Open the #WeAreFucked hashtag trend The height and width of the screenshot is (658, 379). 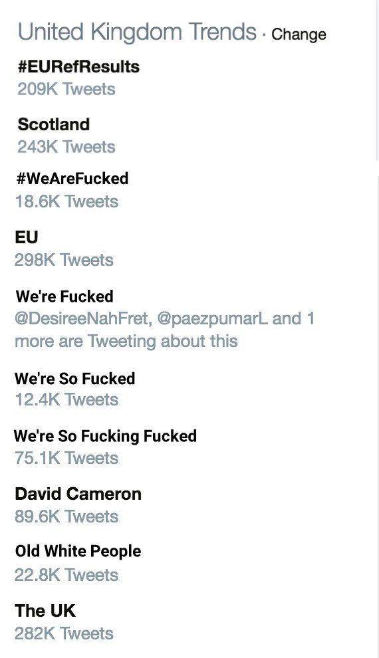[72, 179]
